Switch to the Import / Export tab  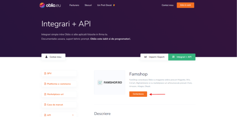(x=154, y=57)
